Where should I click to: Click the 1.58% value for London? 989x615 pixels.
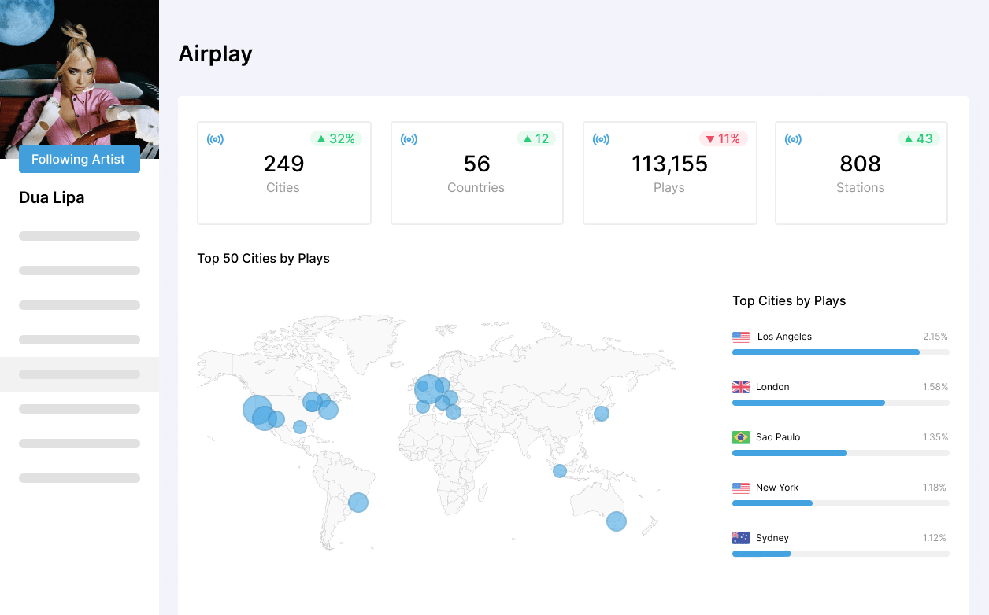point(935,387)
